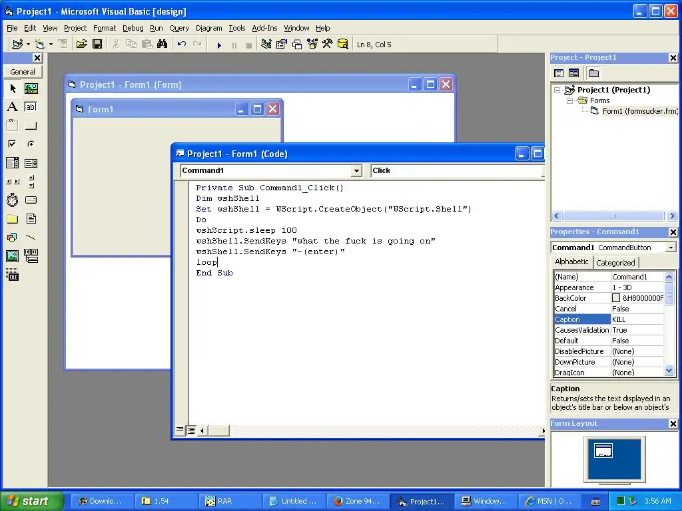This screenshot has width=682, height=511.
Task: Show Properties Window via toolbar icon
Action: (x=282, y=44)
